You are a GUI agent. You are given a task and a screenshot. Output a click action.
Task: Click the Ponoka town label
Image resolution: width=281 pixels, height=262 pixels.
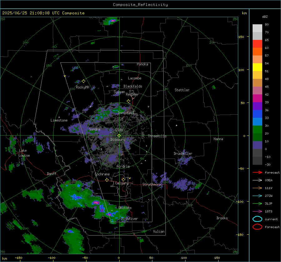(x=142, y=64)
